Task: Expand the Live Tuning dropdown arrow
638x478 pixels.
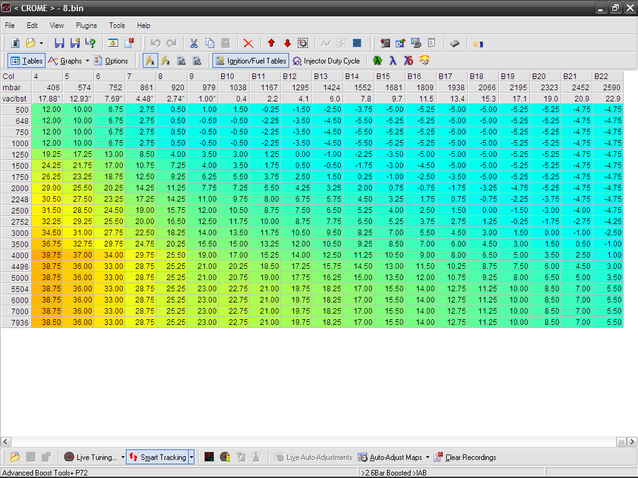Action: pyautogui.click(x=123, y=457)
